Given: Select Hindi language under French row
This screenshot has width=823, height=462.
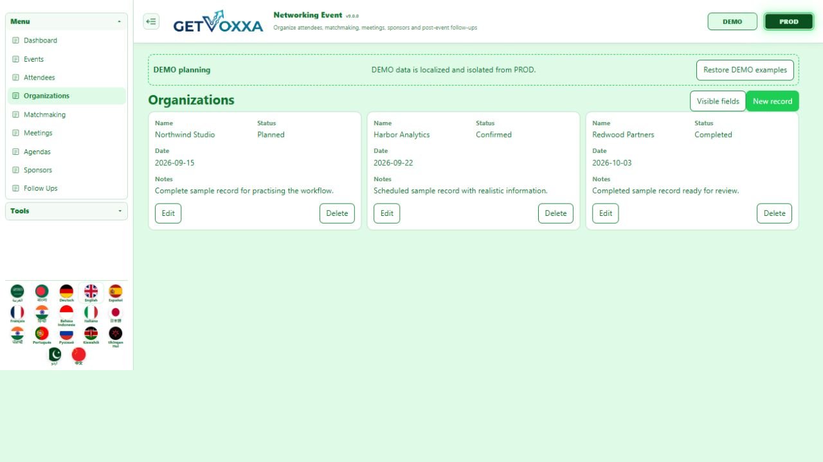Looking at the screenshot, I should 42,314.
